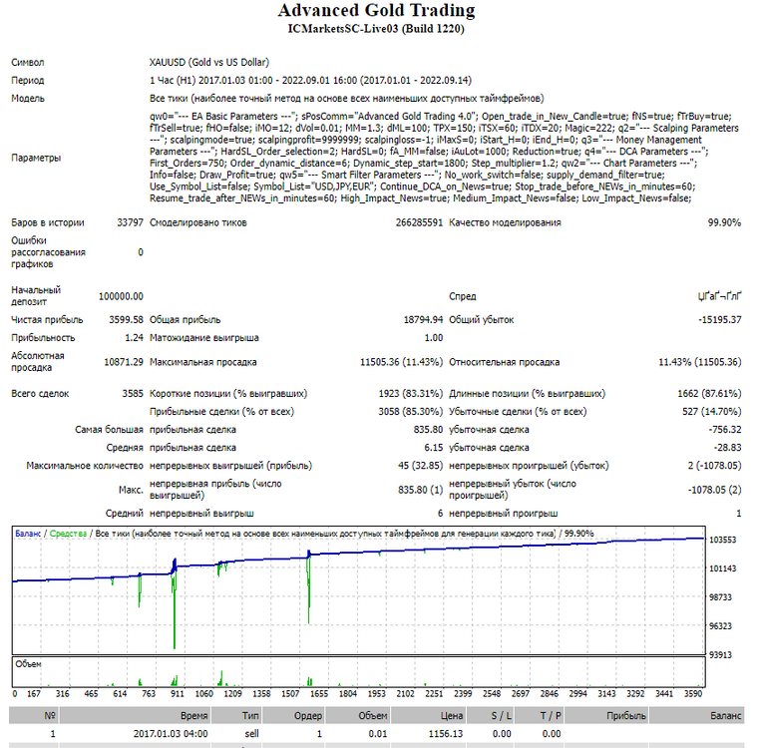Select the gross profit value '18794.94'
Screen dimensions: 757x748
click(x=423, y=320)
